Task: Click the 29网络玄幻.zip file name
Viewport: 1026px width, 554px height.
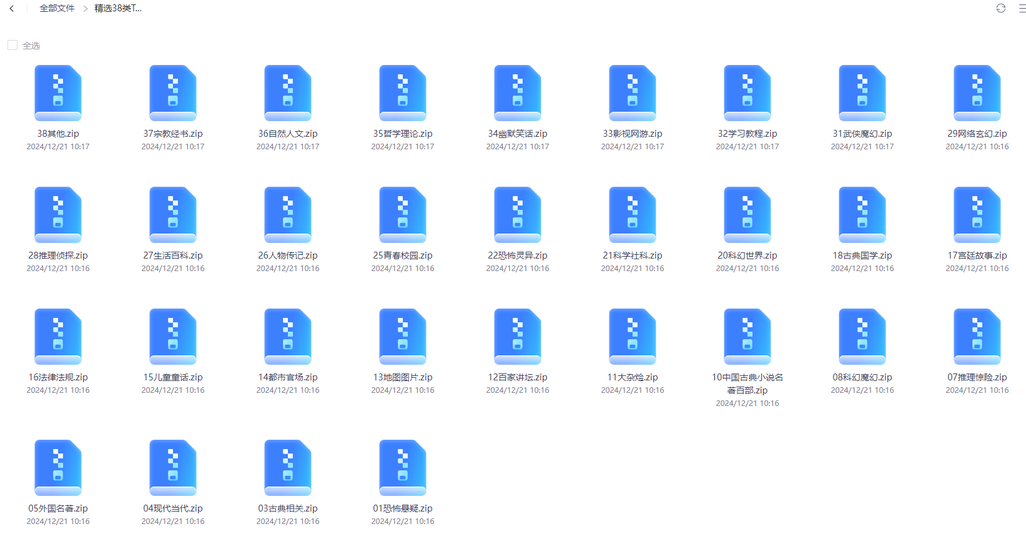Action: 977,134
